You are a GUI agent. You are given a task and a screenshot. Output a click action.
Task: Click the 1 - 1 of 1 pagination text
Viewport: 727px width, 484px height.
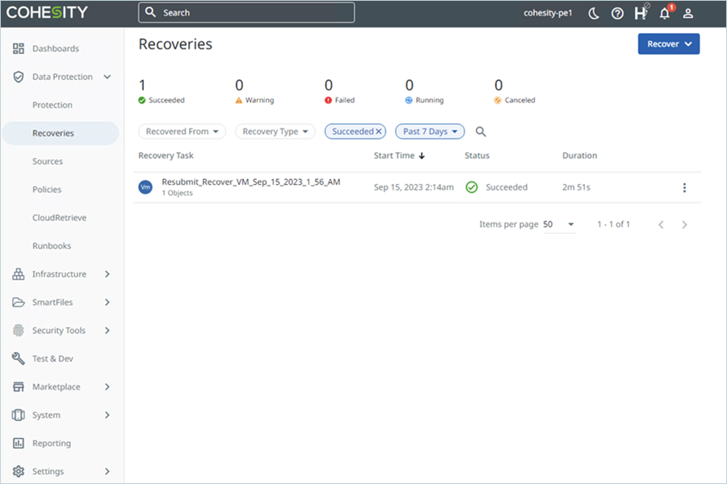[613, 224]
